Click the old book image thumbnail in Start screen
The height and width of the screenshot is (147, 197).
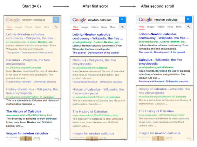pyautogui.click(x=26, y=139)
